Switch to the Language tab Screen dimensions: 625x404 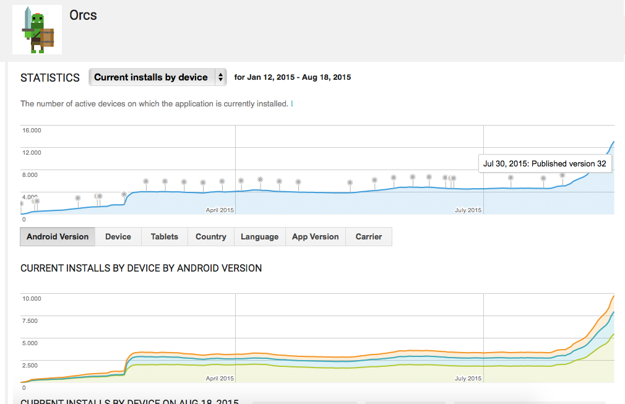click(259, 236)
